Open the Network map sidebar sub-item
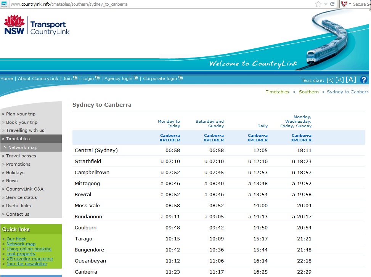The height and width of the screenshot is (277, 371). (31, 147)
